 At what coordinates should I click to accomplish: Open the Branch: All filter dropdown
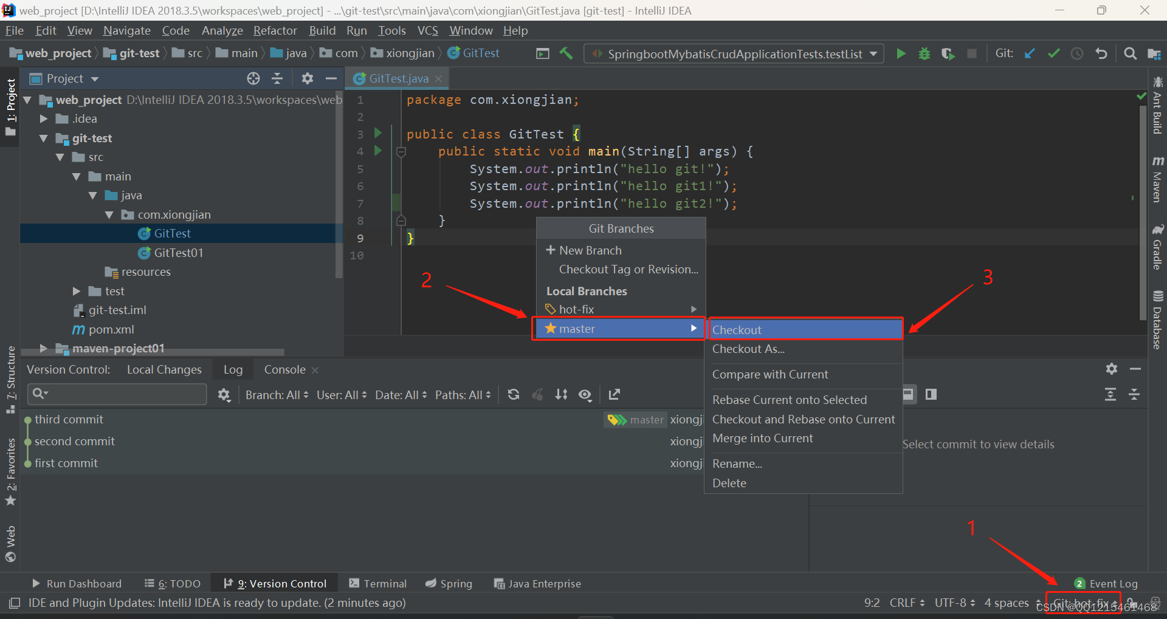277,395
